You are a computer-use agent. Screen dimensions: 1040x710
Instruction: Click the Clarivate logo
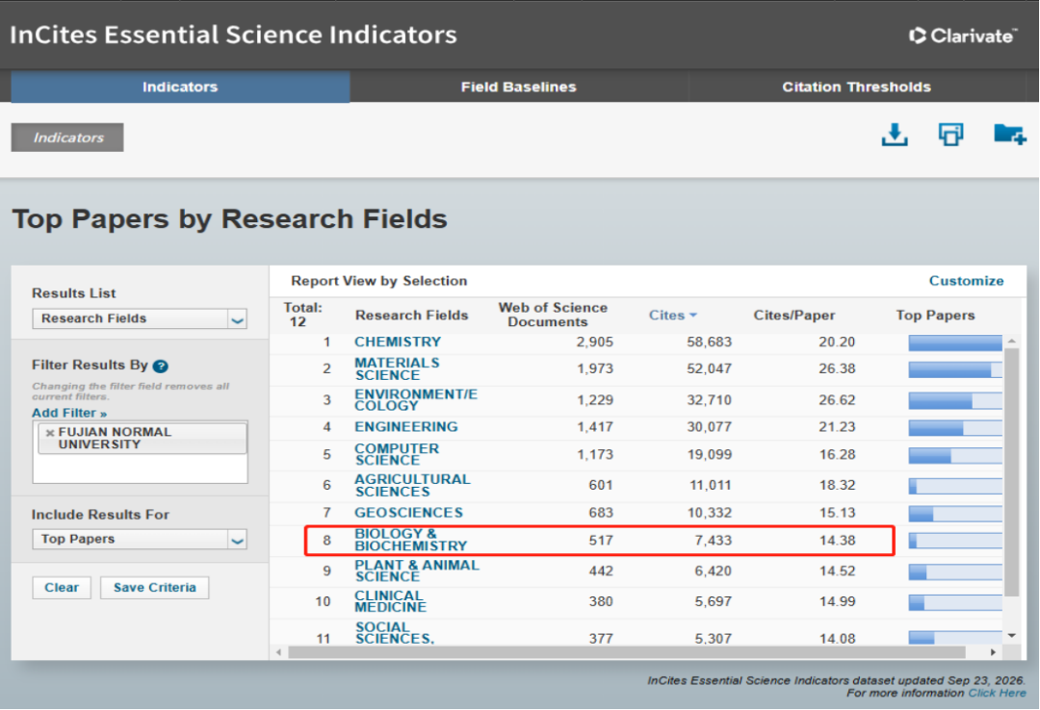point(962,36)
